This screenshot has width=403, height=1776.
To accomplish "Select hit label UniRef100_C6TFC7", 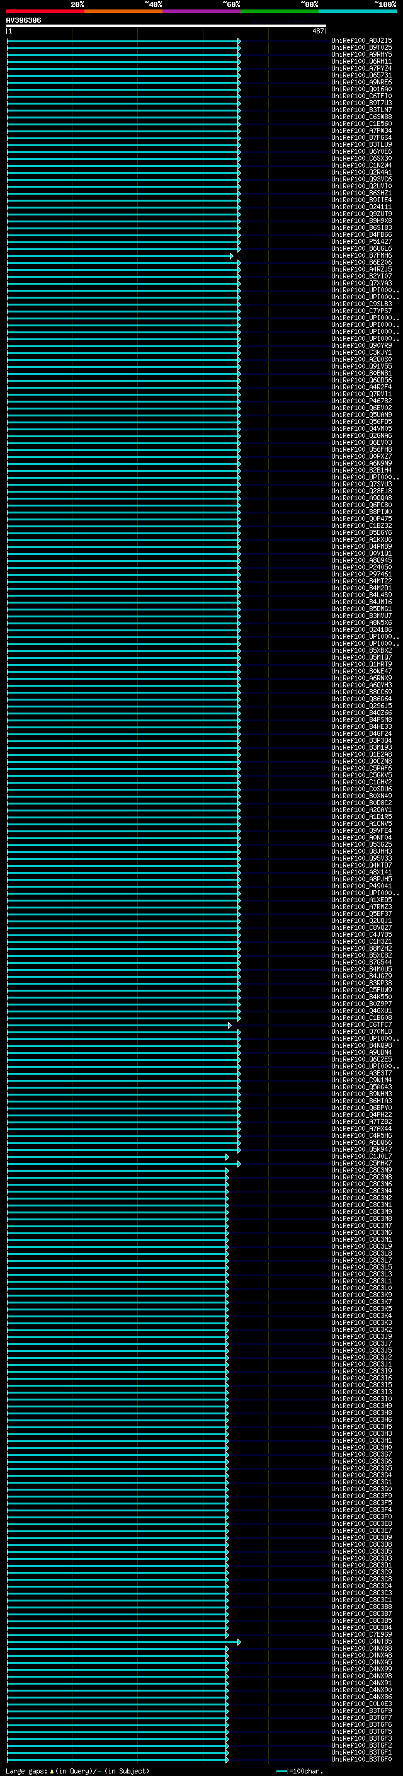I will pos(361,1024).
